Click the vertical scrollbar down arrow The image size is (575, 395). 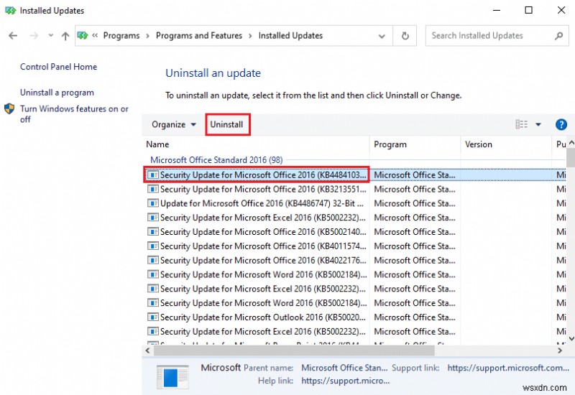pos(571,338)
